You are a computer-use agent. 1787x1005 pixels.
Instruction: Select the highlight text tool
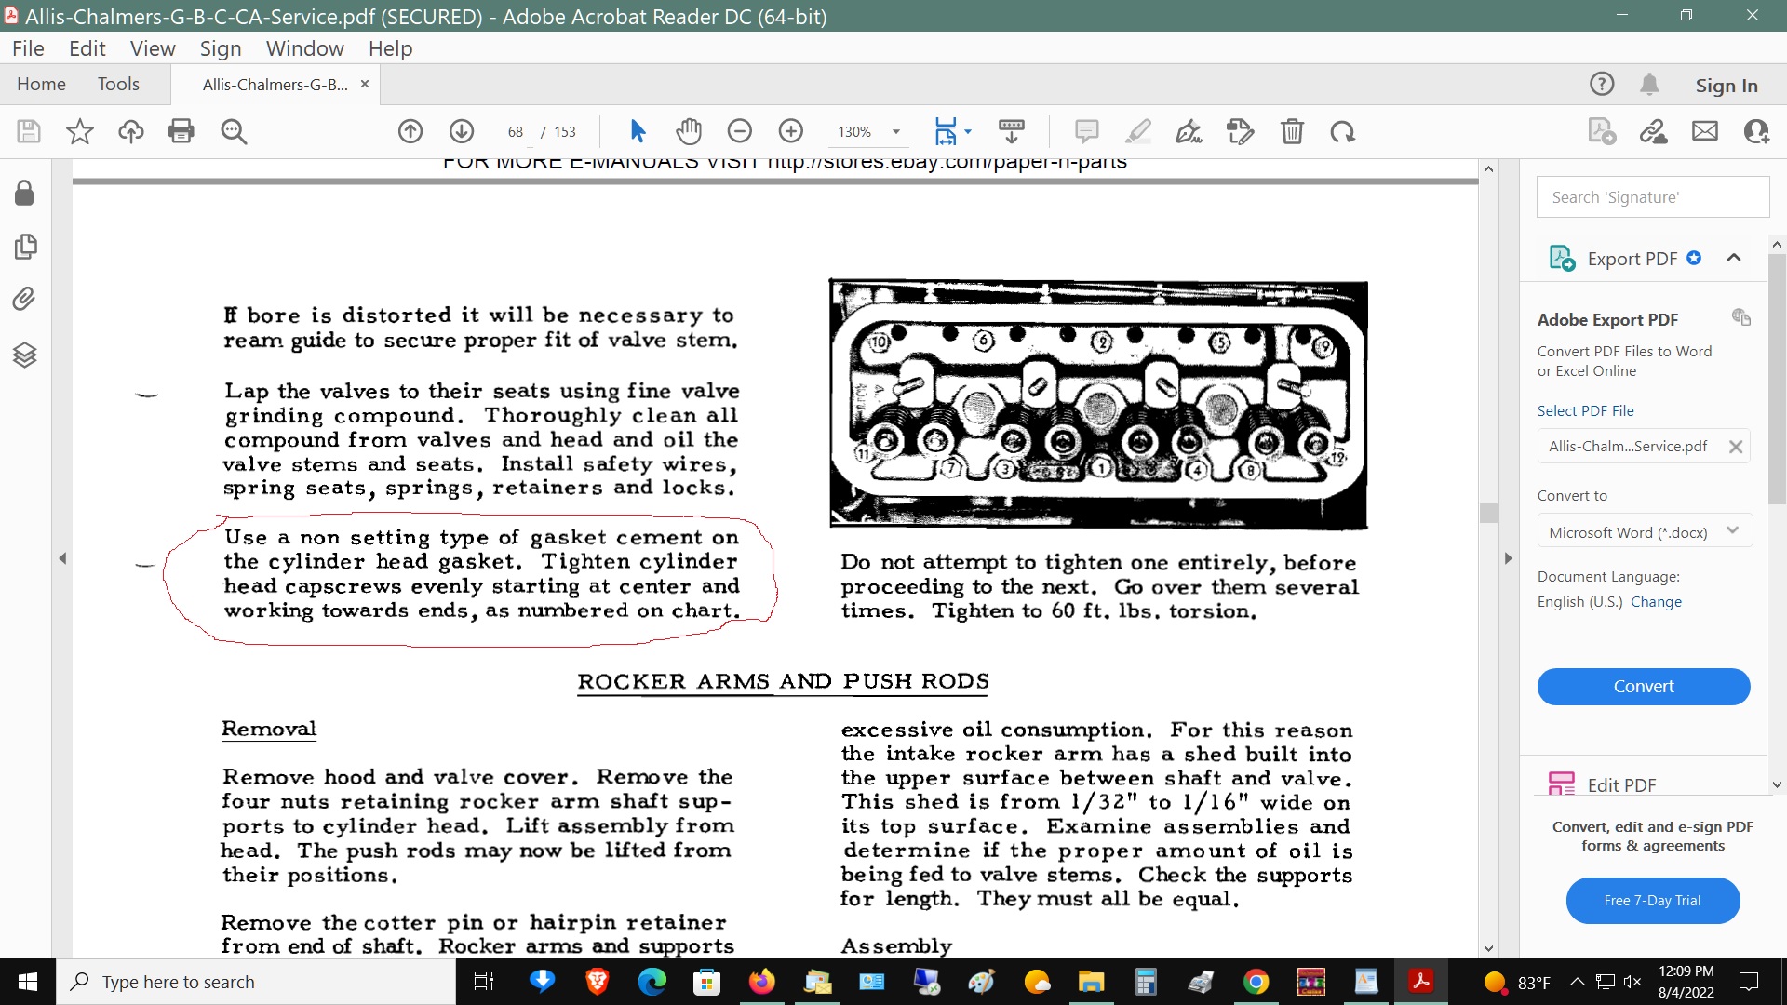point(1137,131)
